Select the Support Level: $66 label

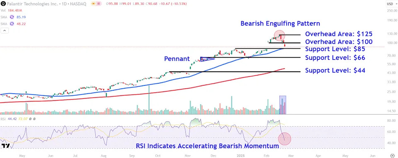pyautogui.click(x=335, y=58)
